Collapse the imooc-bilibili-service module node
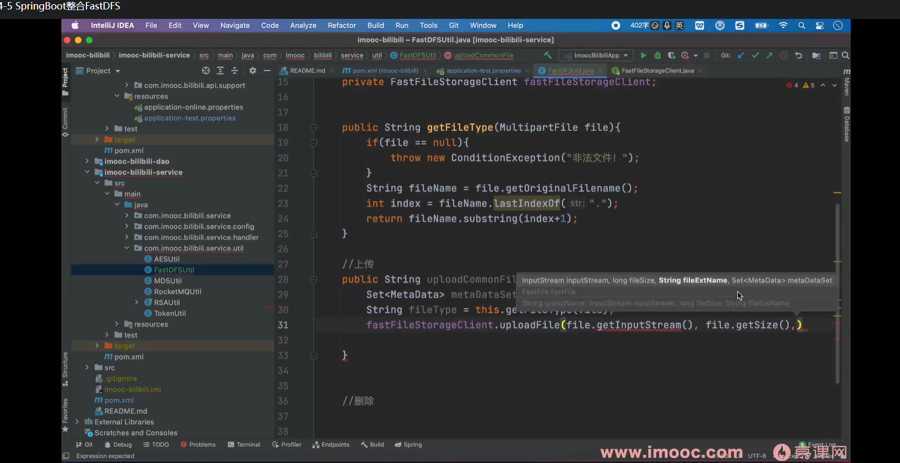The height and width of the screenshot is (463, 900). tap(87, 172)
